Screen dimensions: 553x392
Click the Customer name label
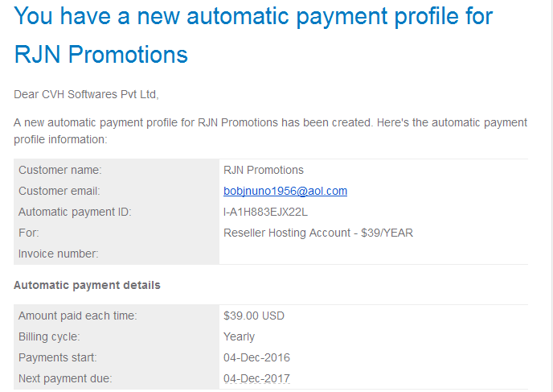60,170
